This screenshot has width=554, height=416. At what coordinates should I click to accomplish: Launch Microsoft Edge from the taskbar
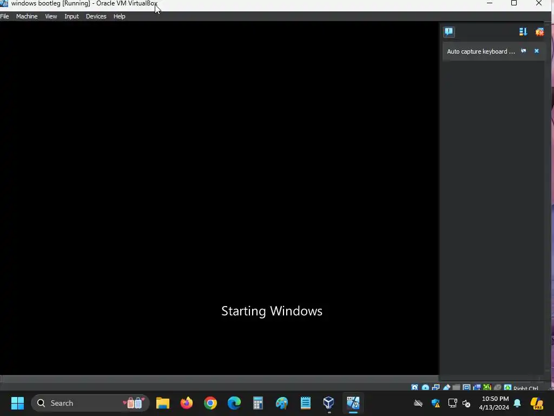click(x=234, y=403)
